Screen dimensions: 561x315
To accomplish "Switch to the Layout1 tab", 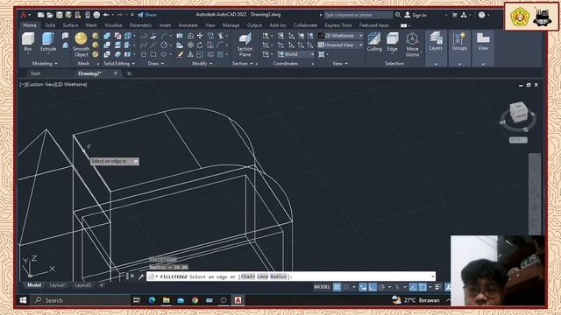I will click(58, 285).
